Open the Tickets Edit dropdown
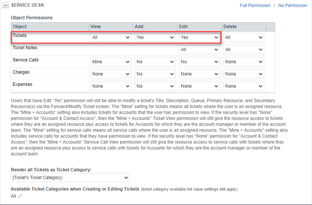This screenshot has height=205, width=312. pyautogui.click(x=199, y=37)
